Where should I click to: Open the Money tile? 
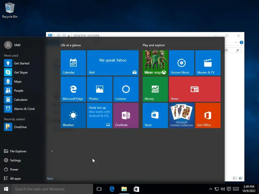coord(155,89)
